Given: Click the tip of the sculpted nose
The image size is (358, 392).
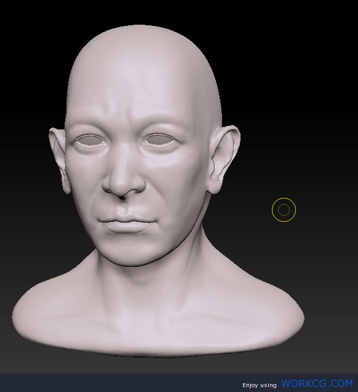Looking at the screenshot, I should 122,187.
